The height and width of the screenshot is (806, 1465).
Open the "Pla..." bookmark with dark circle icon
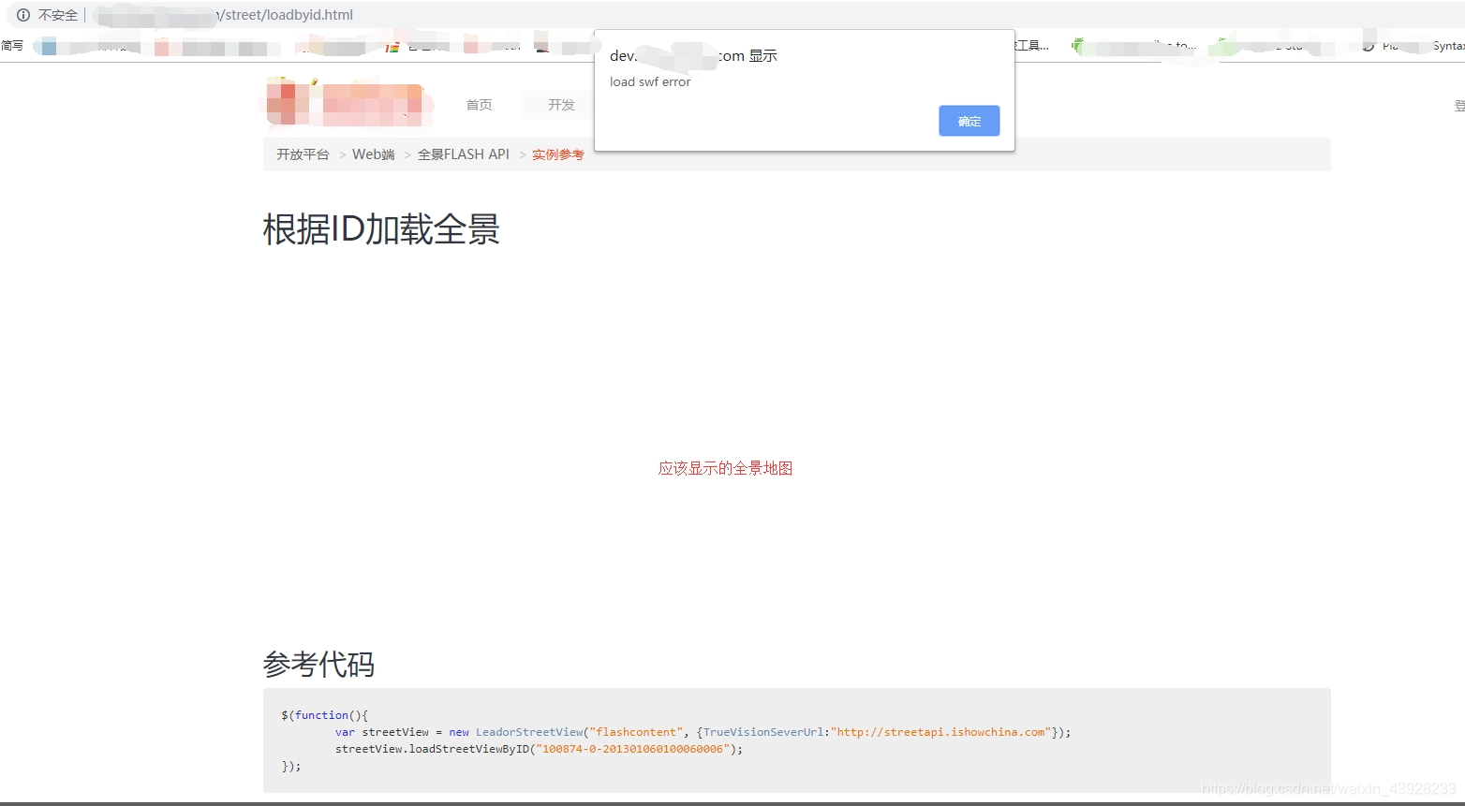1391,44
